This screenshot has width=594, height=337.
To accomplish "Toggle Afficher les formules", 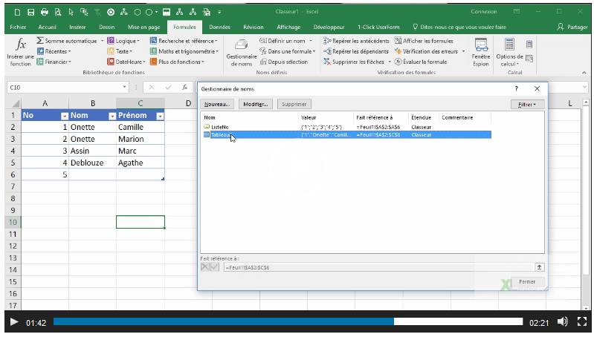I will point(424,41).
